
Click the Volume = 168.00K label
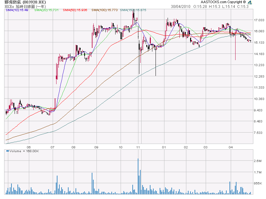tap(24, 151)
